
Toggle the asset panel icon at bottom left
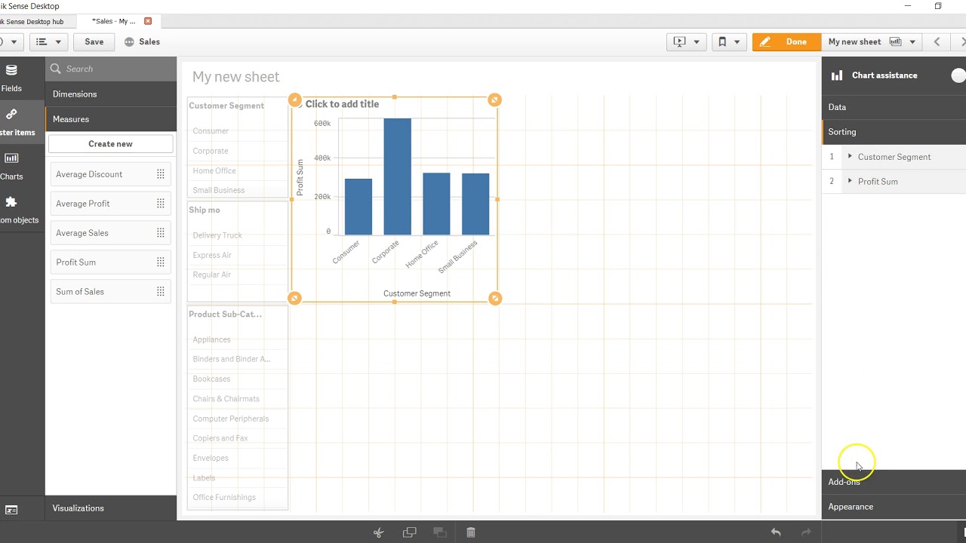point(11,511)
